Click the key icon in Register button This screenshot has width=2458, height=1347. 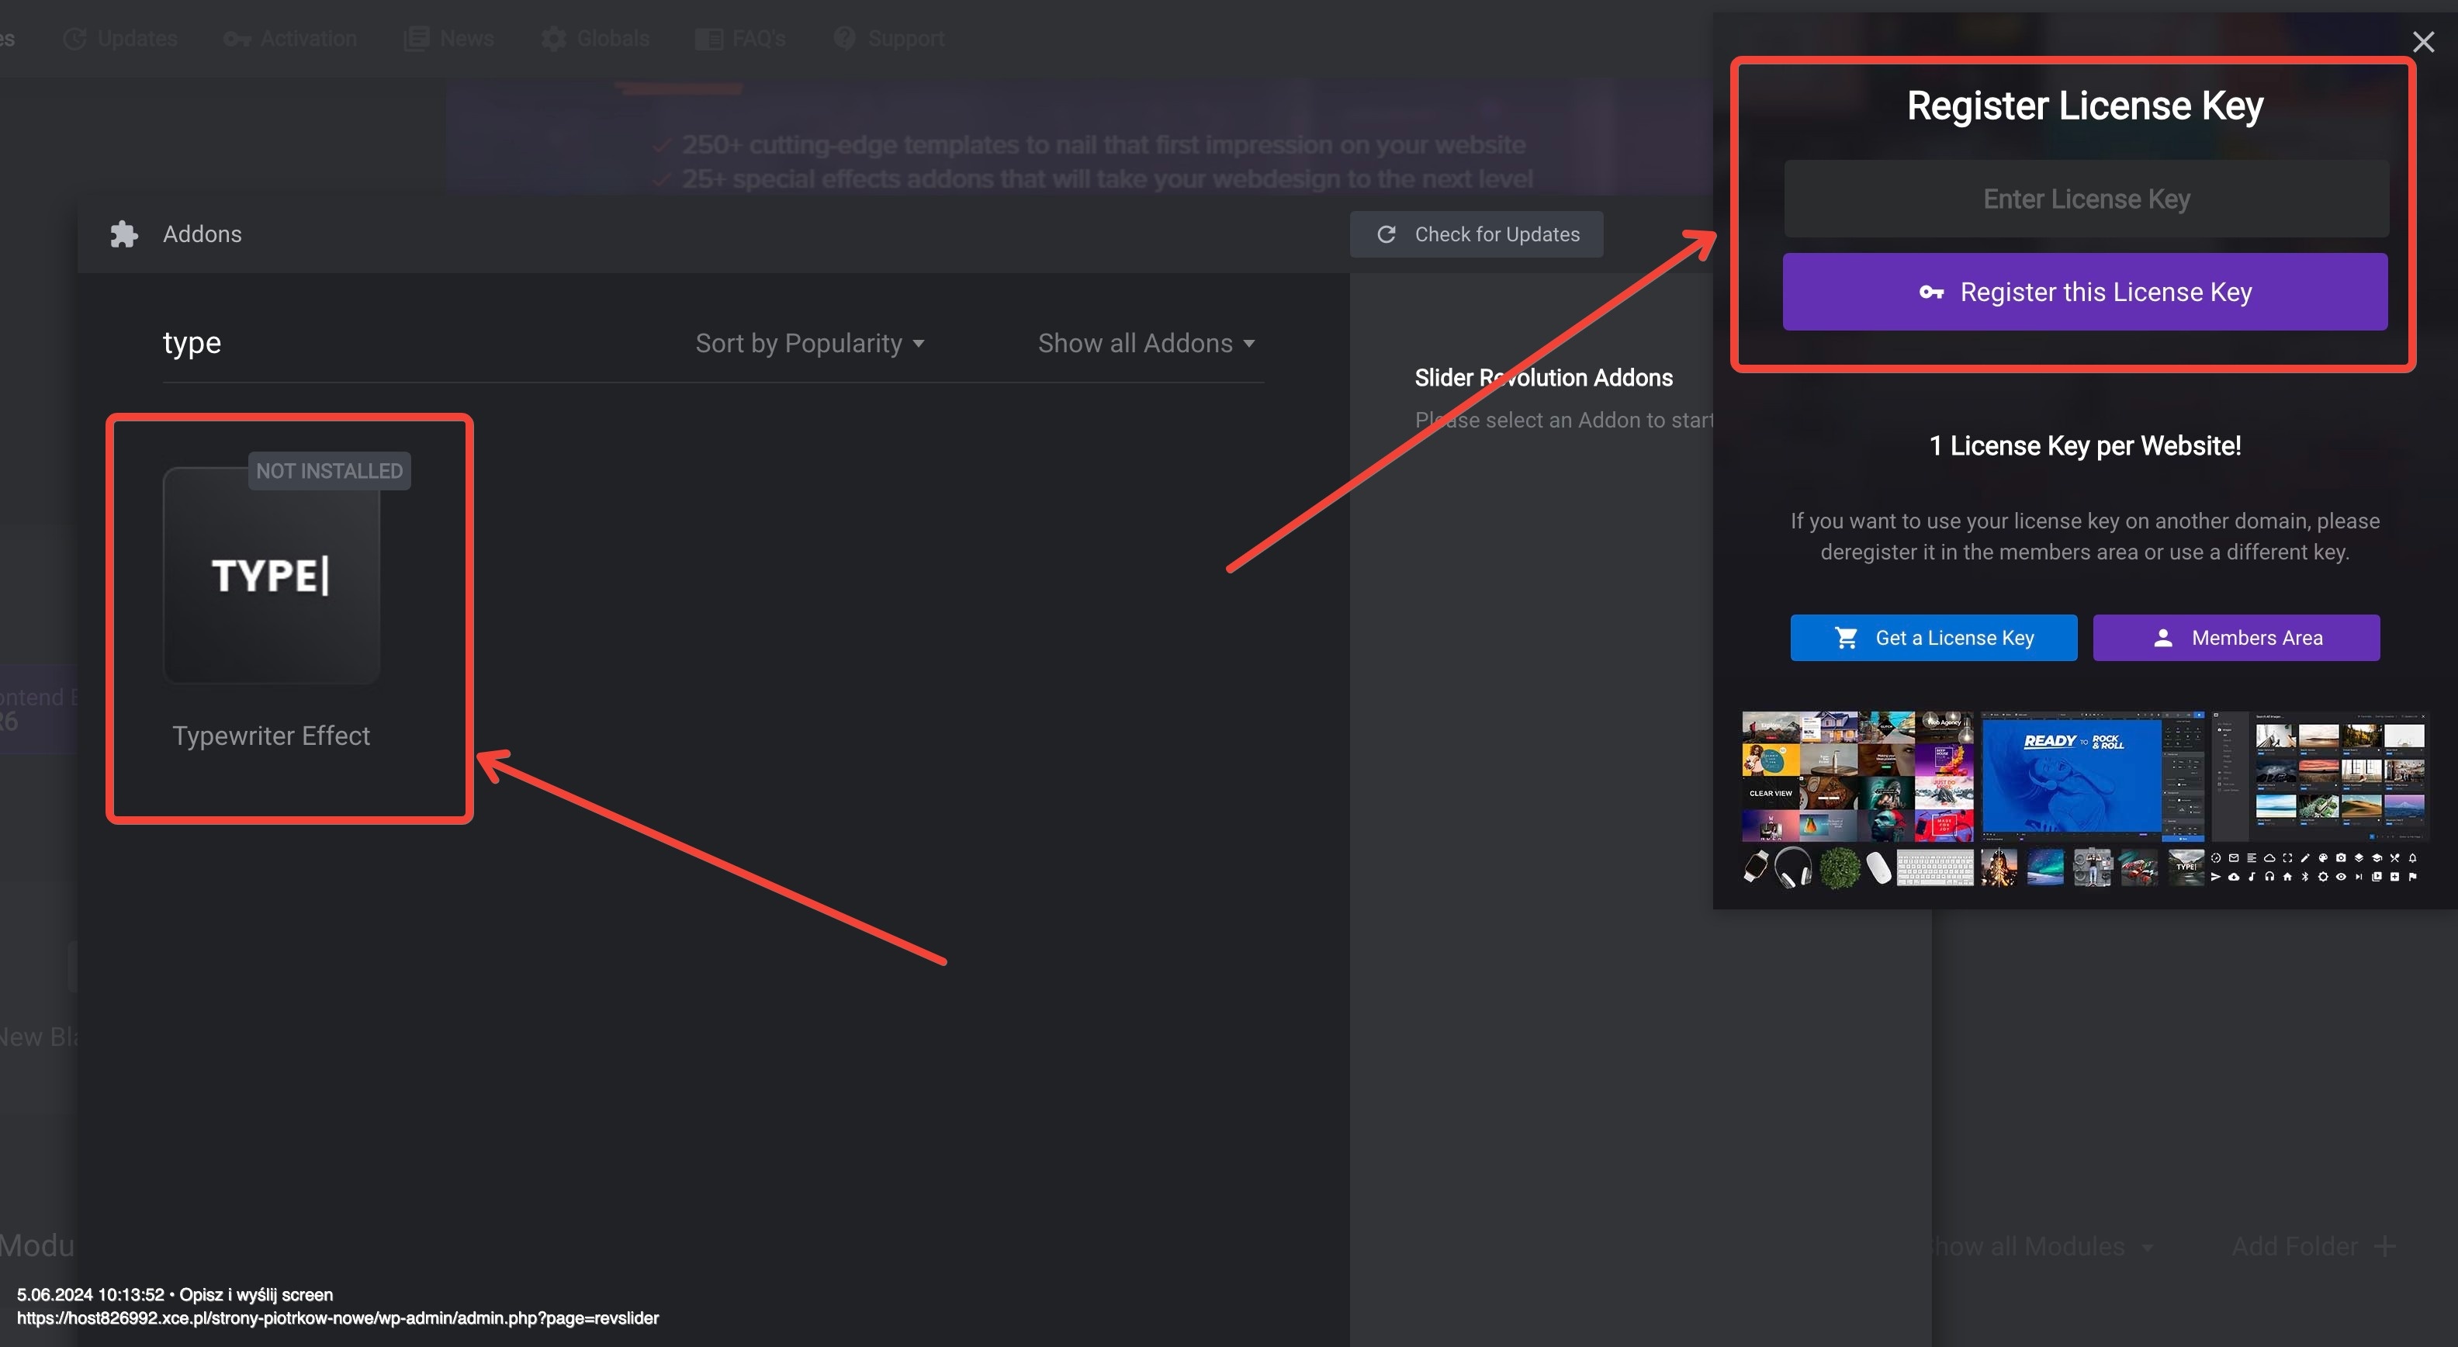(x=1931, y=293)
